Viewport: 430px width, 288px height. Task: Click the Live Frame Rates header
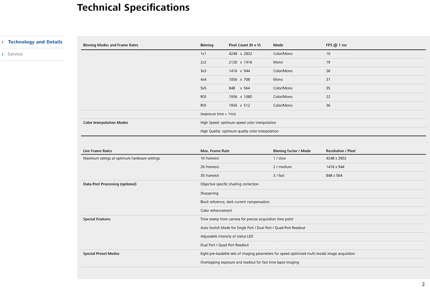coord(97,151)
